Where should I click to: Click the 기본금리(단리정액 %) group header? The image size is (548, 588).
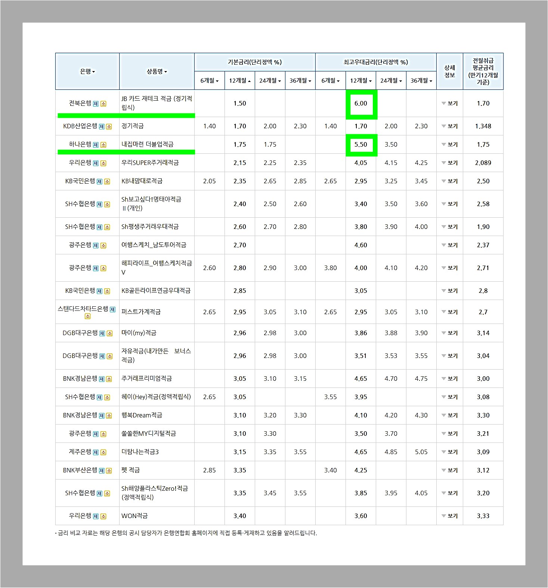[255, 62]
